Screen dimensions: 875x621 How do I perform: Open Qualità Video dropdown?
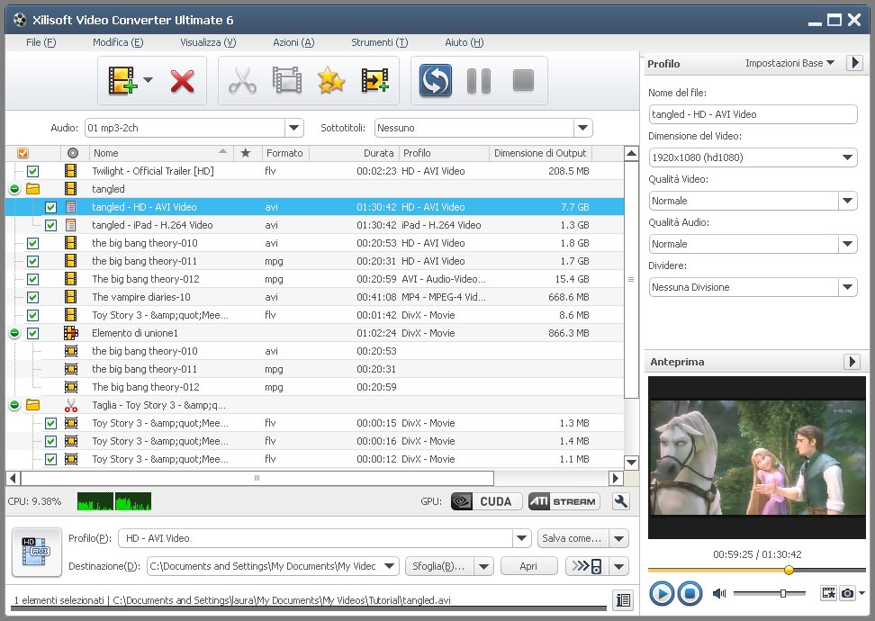coord(847,201)
